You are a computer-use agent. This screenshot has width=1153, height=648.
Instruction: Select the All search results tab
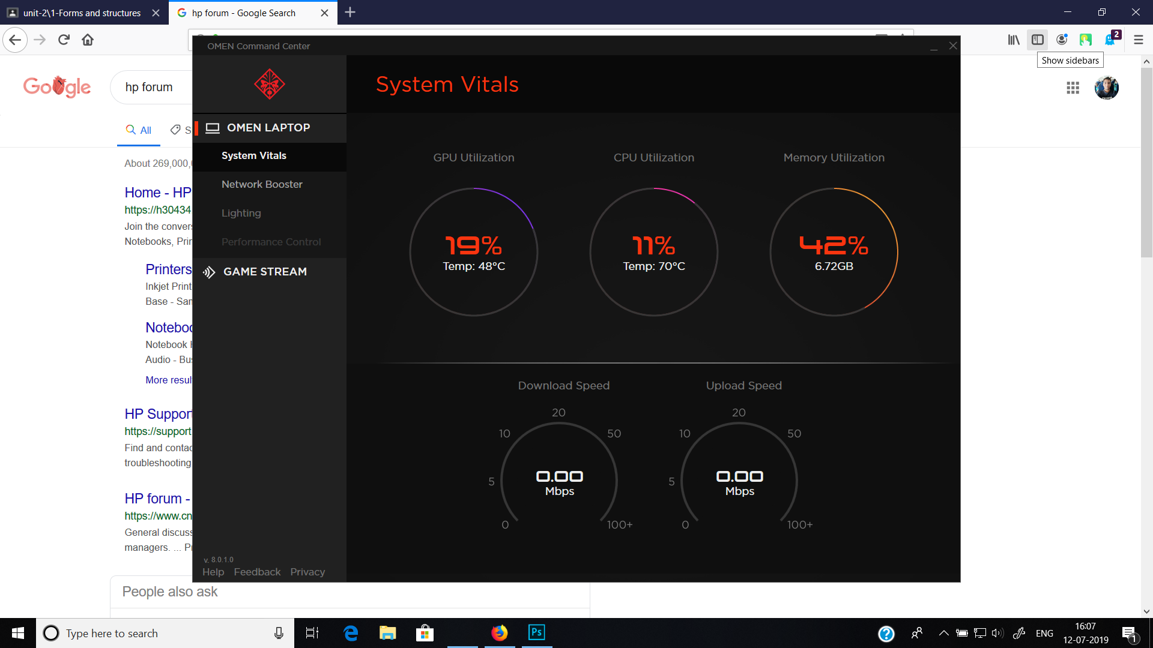tap(139, 130)
